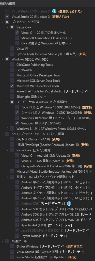This screenshot has width=95, height=261.
Task: Enable Clang with Microsoft CodeGen checkbox
Action: pos(17,166)
